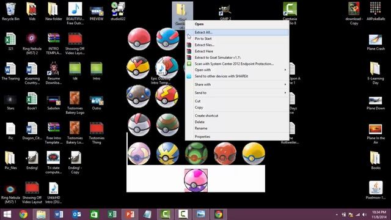Screen dimensions: 391x220
Task: Choose Send to other devices with SHAREit
Action: (x=237, y=76)
